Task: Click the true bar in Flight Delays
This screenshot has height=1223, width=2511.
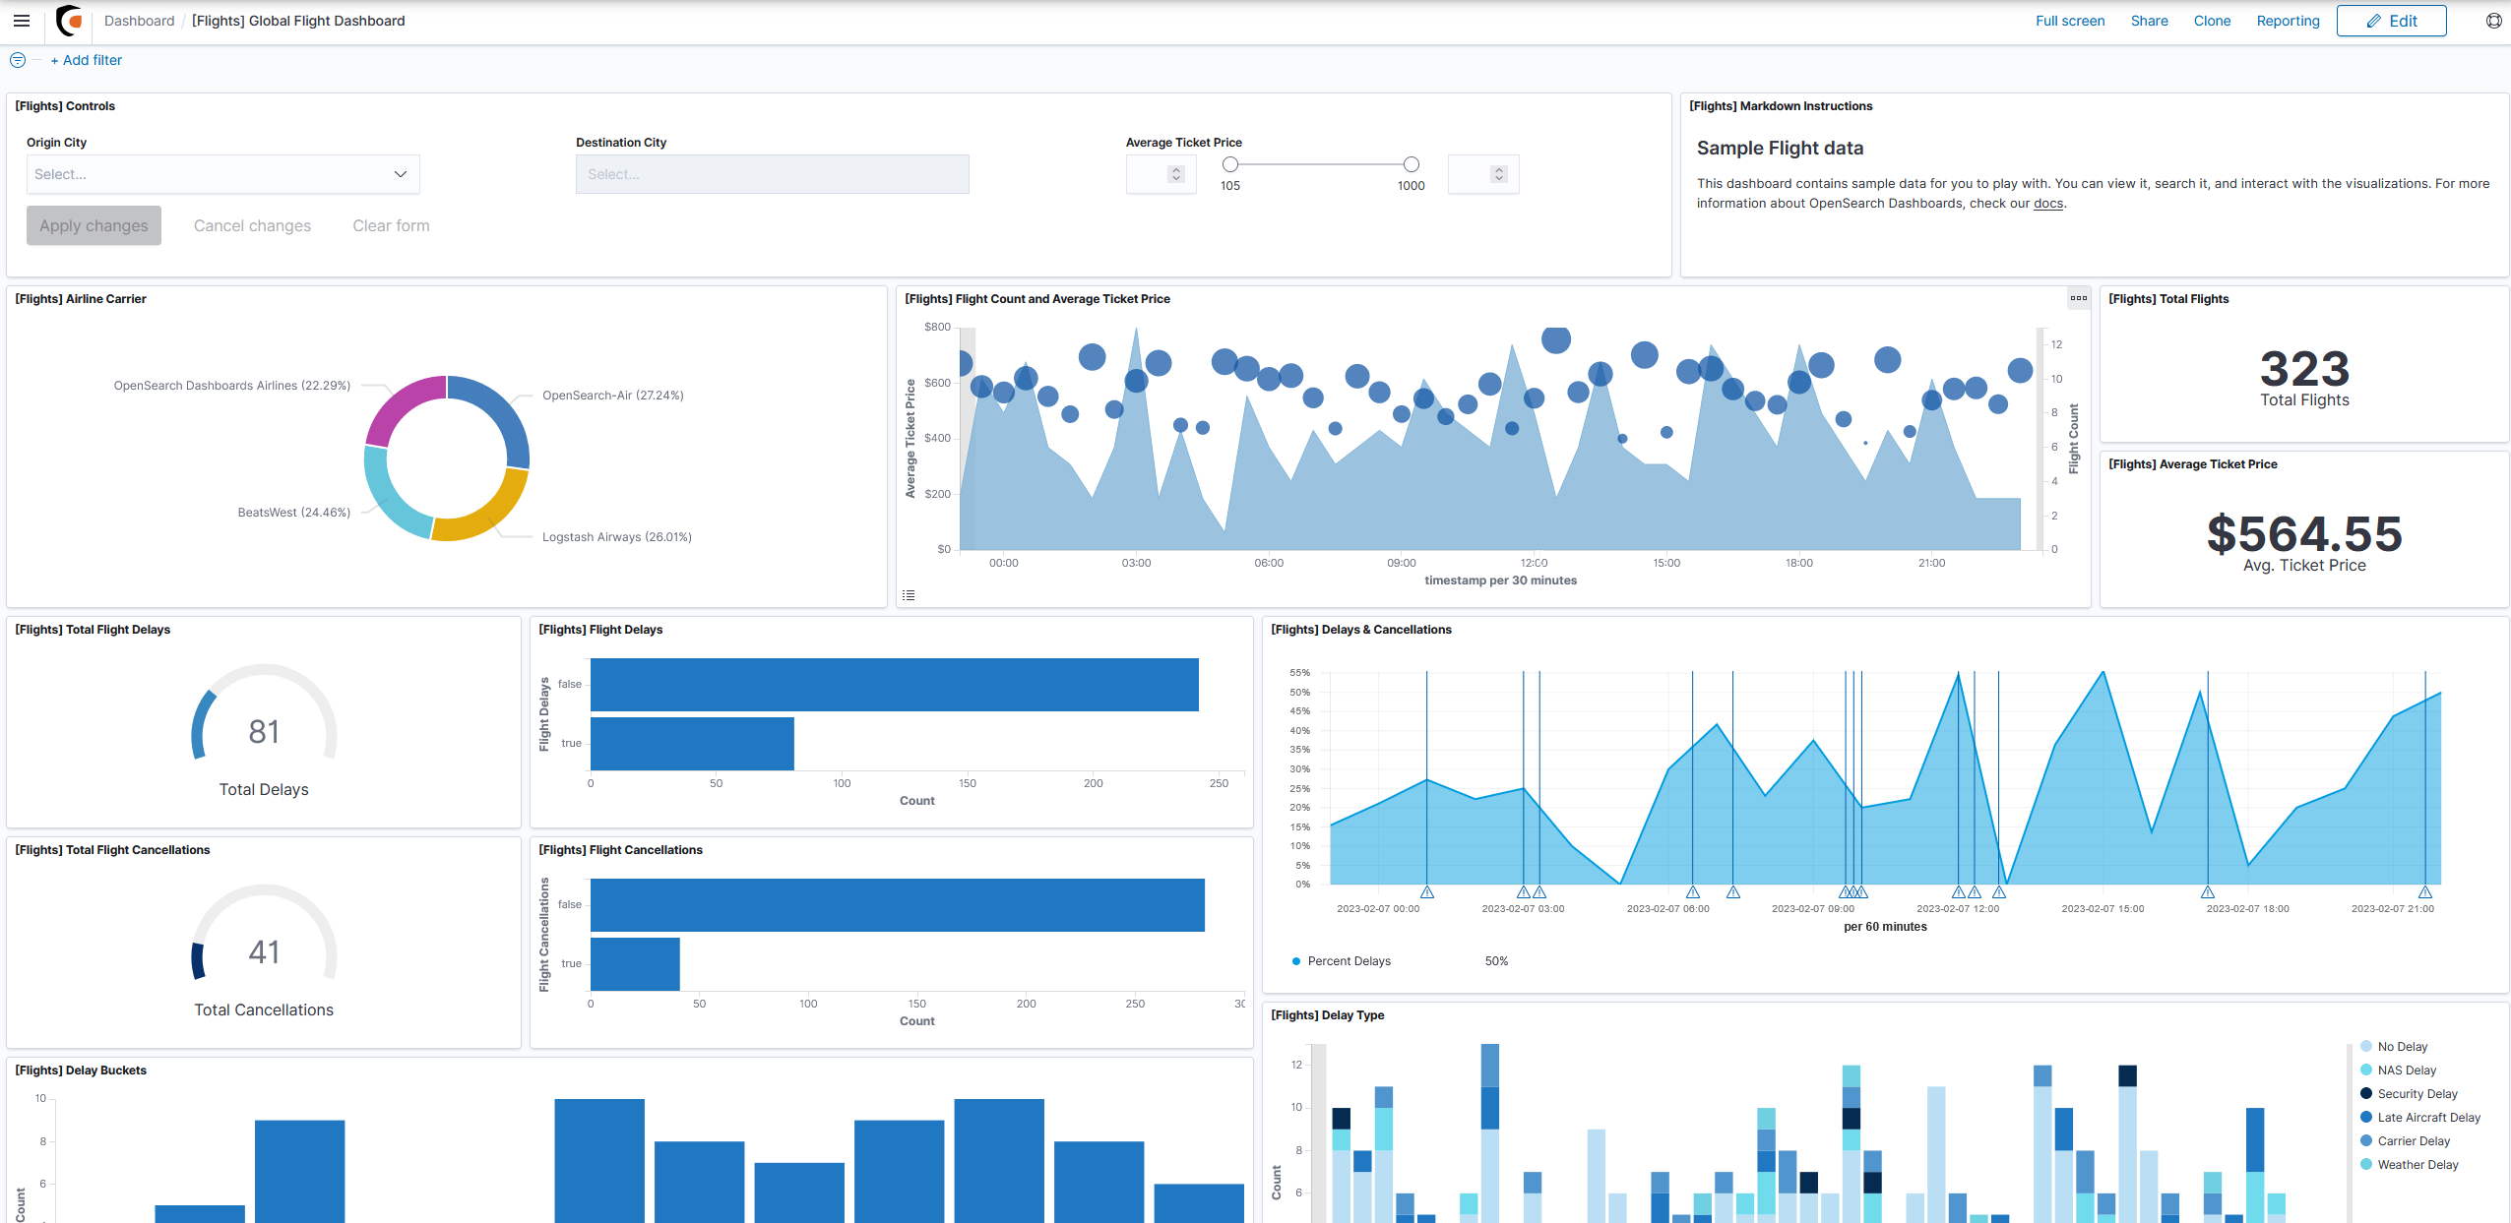Action: click(692, 744)
